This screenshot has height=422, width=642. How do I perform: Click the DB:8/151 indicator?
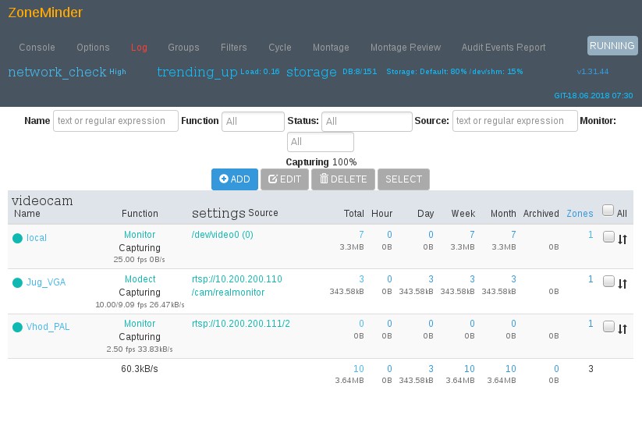[x=360, y=72]
